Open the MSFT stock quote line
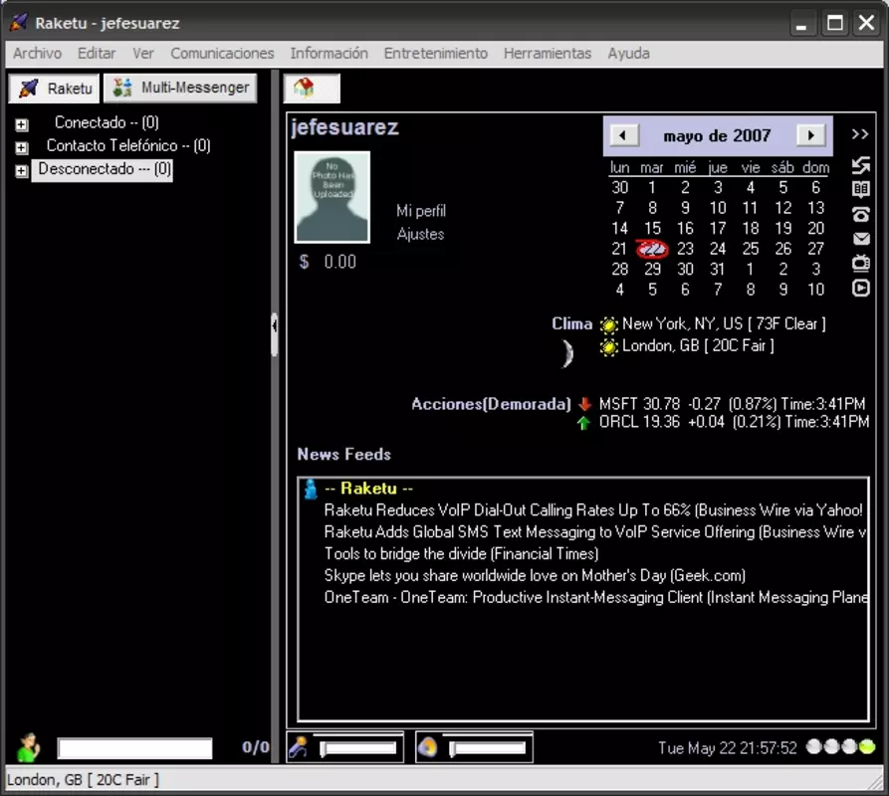 point(732,404)
